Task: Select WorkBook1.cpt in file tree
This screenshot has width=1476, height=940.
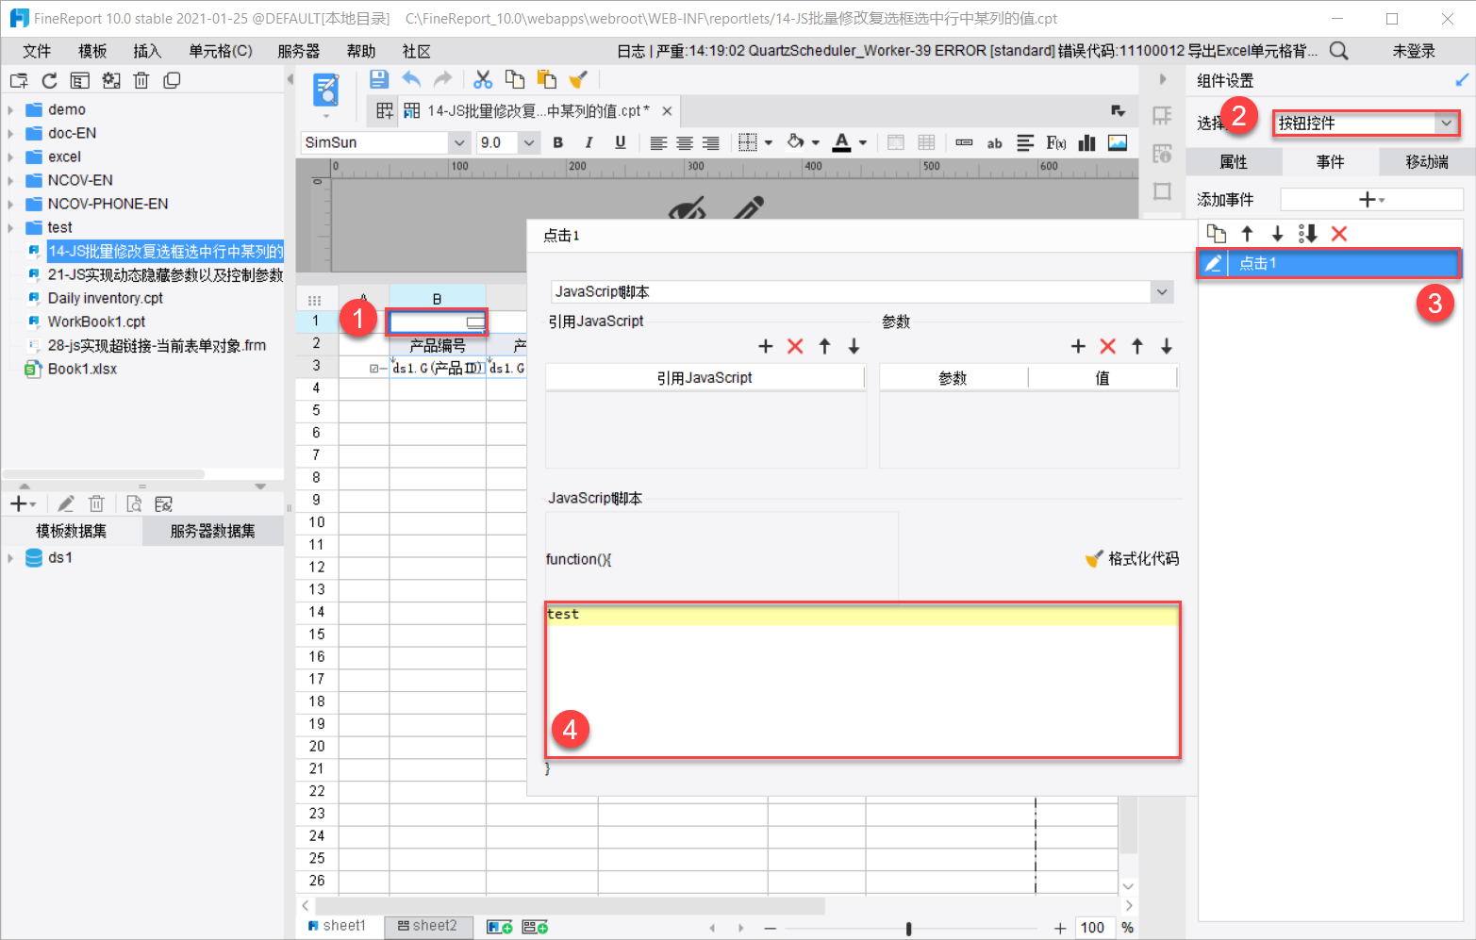Action: click(x=96, y=322)
